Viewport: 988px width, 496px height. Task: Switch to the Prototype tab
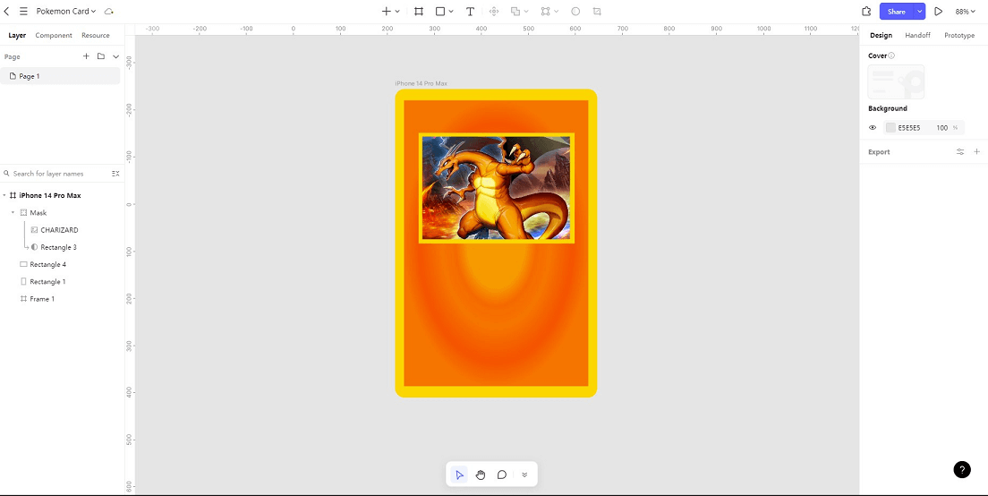(x=959, y=35)
